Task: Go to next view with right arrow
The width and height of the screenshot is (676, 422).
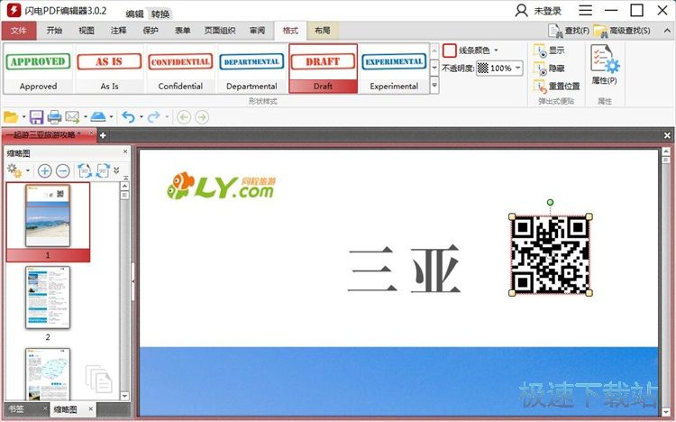Action: (202, 117)
